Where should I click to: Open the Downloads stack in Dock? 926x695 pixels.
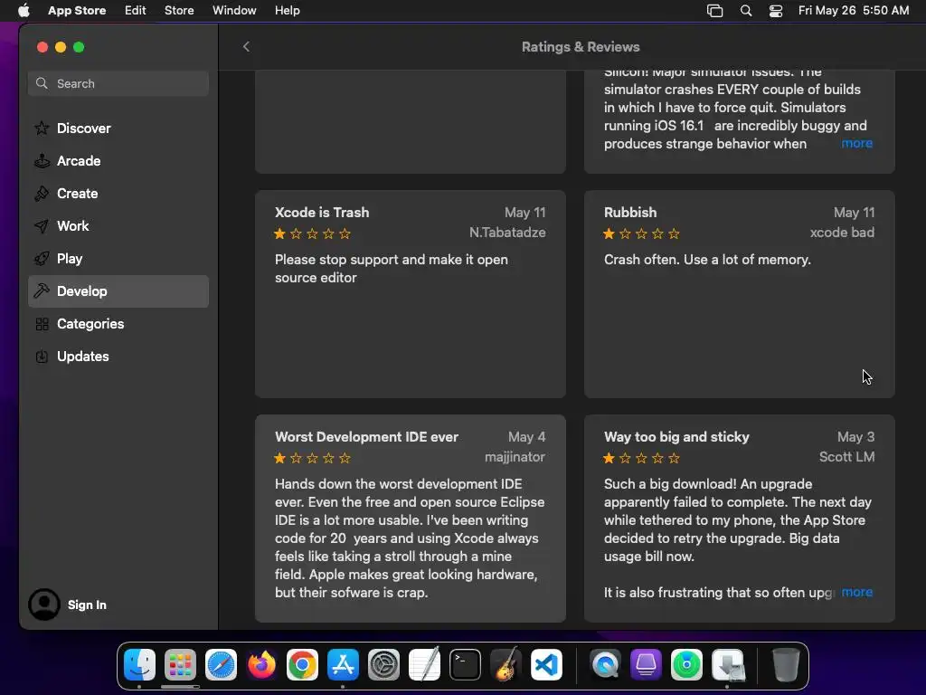click(x=728, y=665)
